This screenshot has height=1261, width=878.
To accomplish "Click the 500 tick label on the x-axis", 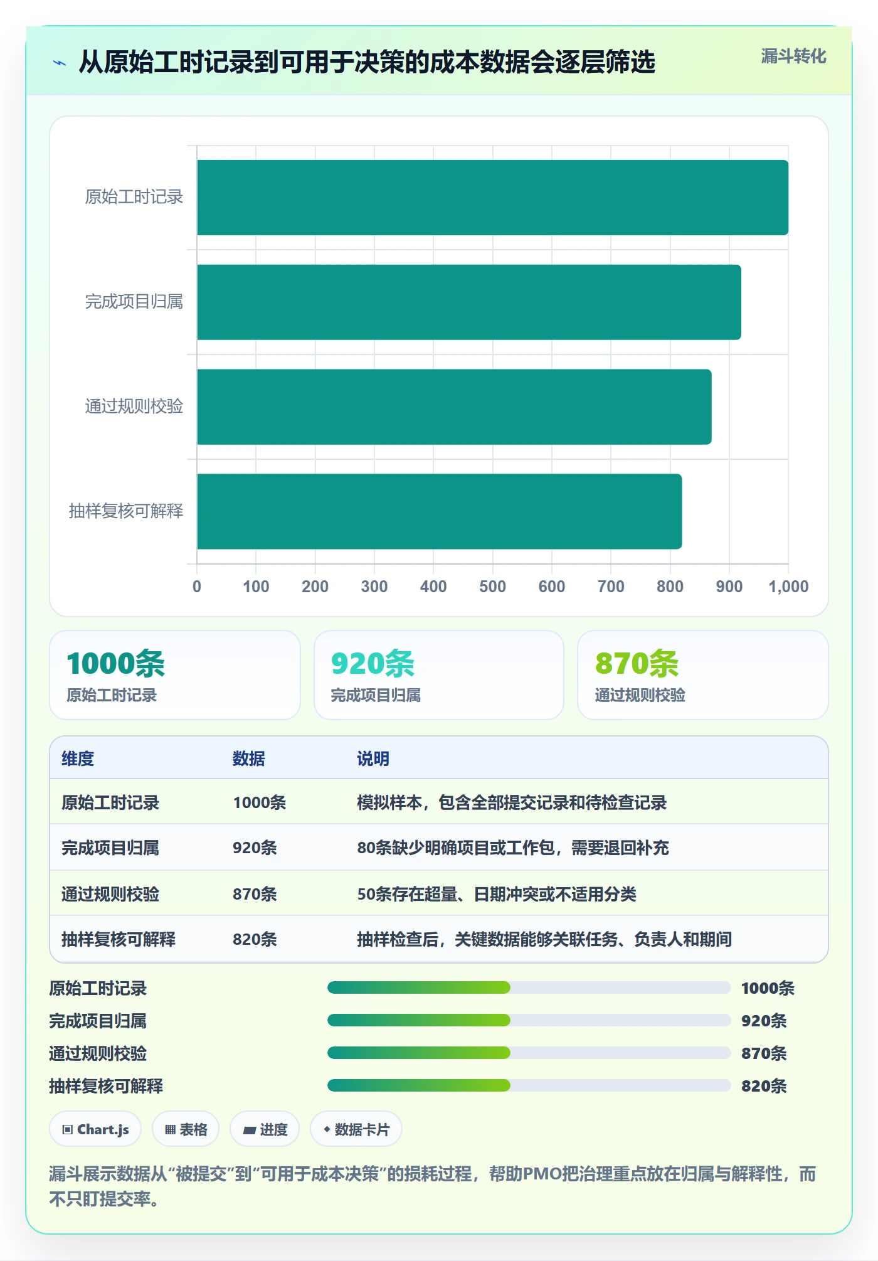I will click(492, 587).
